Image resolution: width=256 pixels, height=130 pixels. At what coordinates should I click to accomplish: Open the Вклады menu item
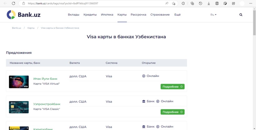pos(74,15)
